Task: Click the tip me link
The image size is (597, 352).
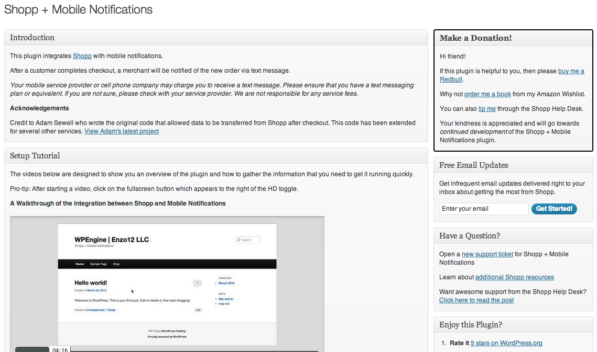Action: pyautogui.click(x=486, y=109)
